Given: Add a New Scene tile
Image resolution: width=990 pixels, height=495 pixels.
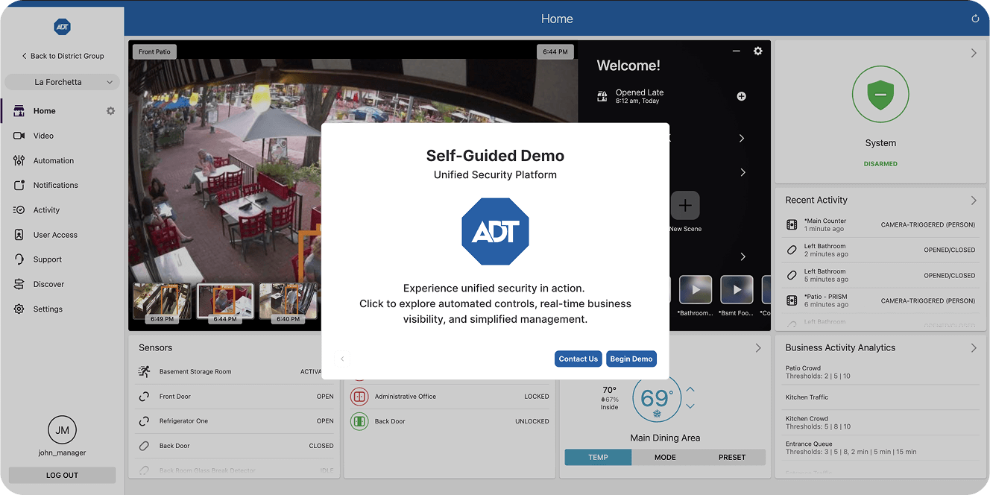Looking at the screenshot, I should [x=685, y=206].
